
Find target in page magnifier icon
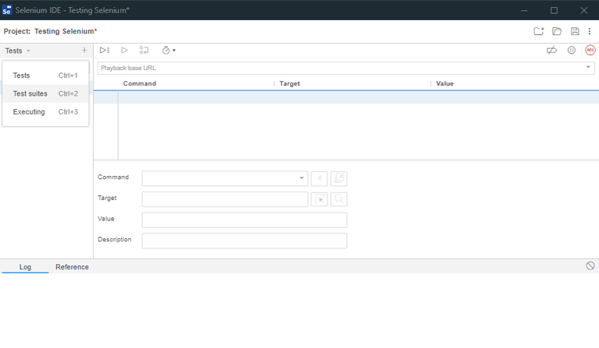tap(338, 199)
